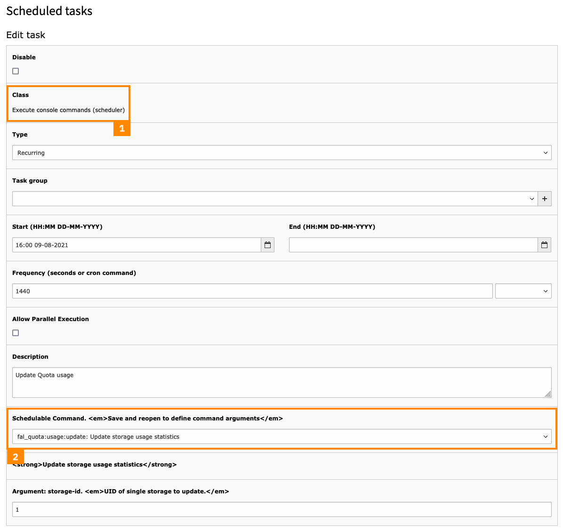Open the frequency unit dropdown
Image resolution: width=563 pixels, height=532 pixels.
(x=523, y=290)
